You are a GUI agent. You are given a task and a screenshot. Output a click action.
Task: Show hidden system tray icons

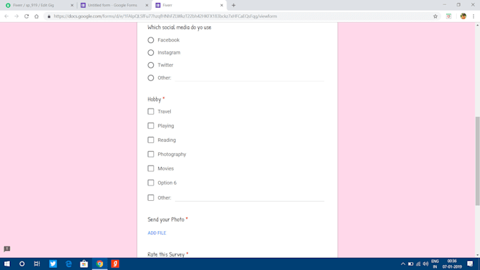tap(403, 264)
